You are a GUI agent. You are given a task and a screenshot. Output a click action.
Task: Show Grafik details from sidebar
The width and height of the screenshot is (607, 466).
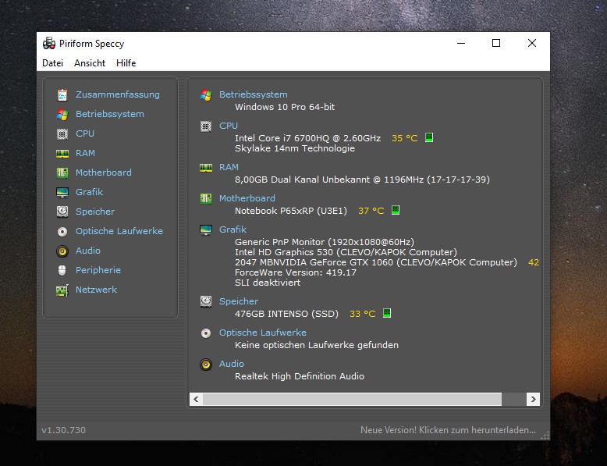pos(90,192)
